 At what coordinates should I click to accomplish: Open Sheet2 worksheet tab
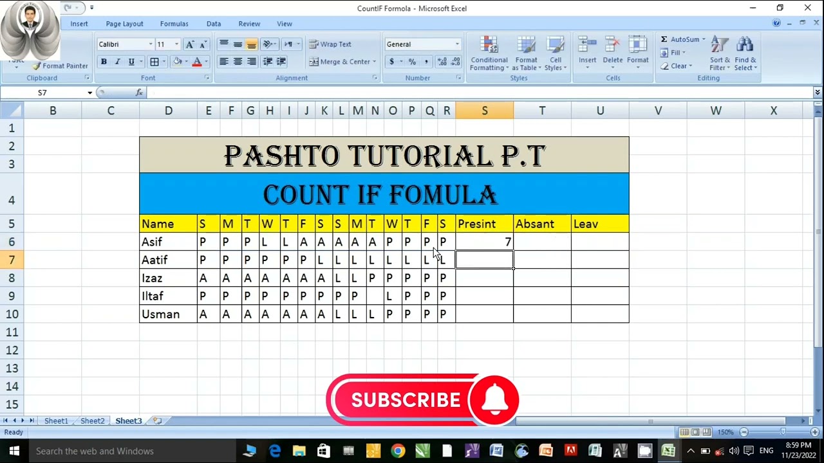tap(92, 421)
